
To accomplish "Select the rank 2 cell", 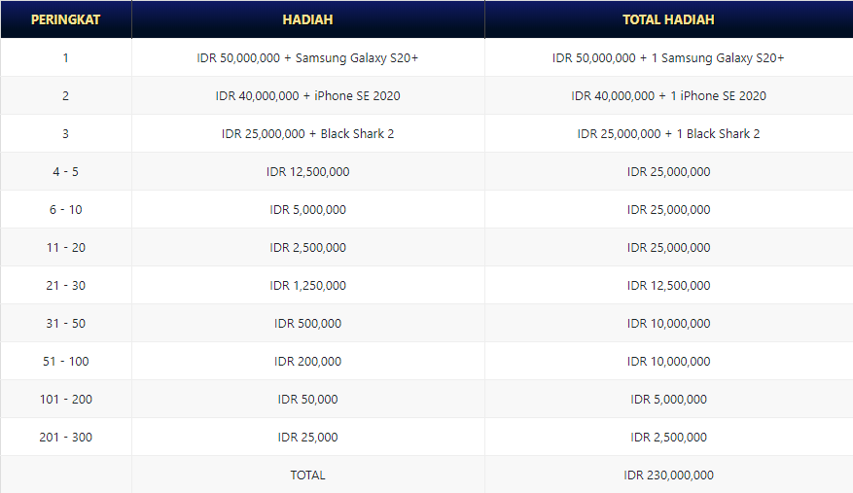I will coord(66,95).
